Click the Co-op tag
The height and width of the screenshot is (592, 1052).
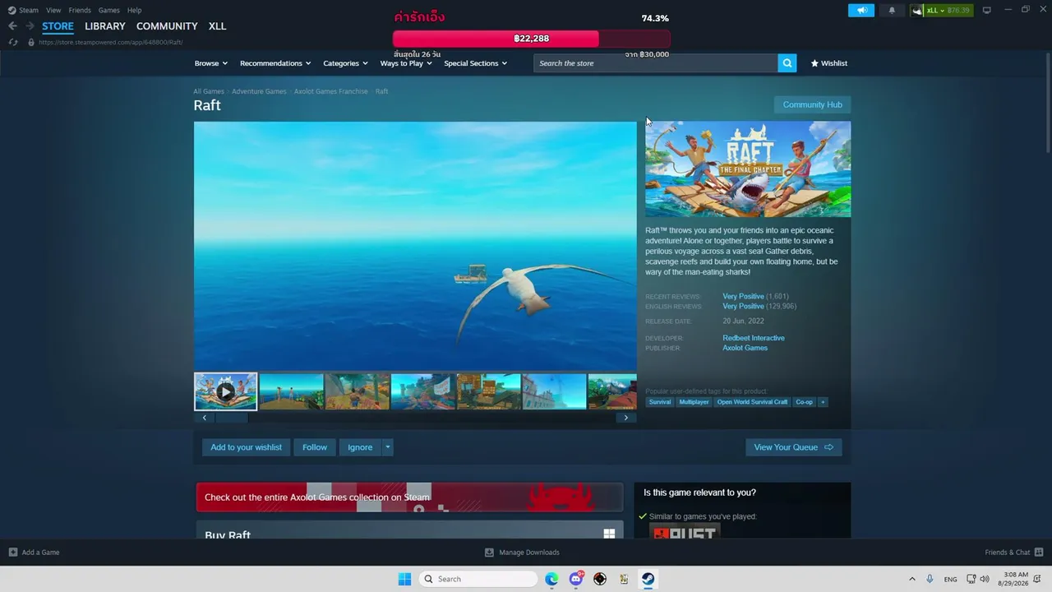(804, 402)
